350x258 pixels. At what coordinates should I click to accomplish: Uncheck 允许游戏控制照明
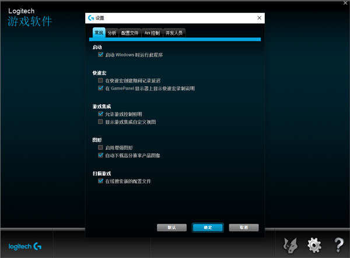point(100,114)
